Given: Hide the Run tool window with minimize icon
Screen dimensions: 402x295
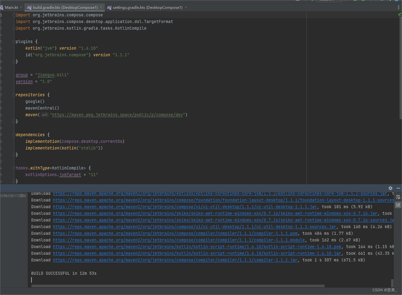Looking at the screenshot, I should (398, 188).
